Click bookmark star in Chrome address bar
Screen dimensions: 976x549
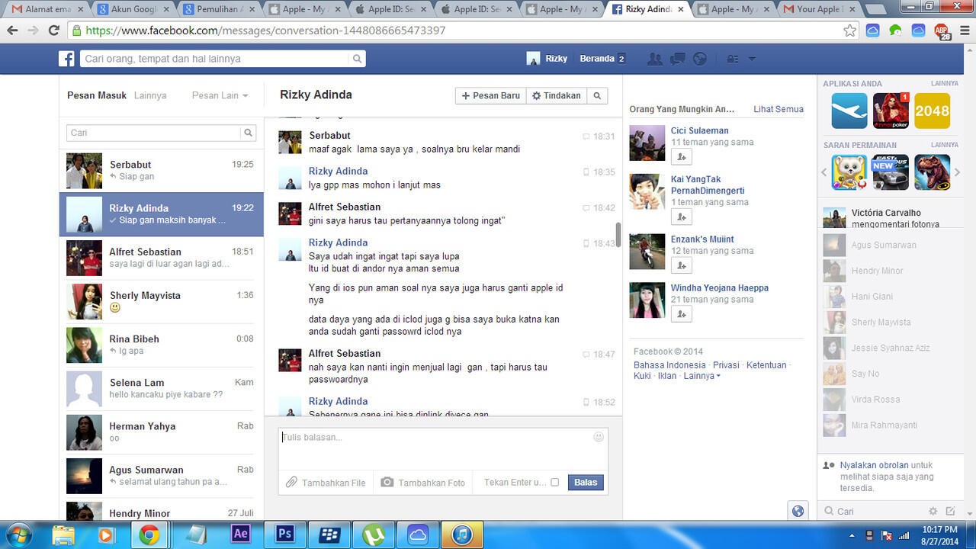(x=849, y=30)
